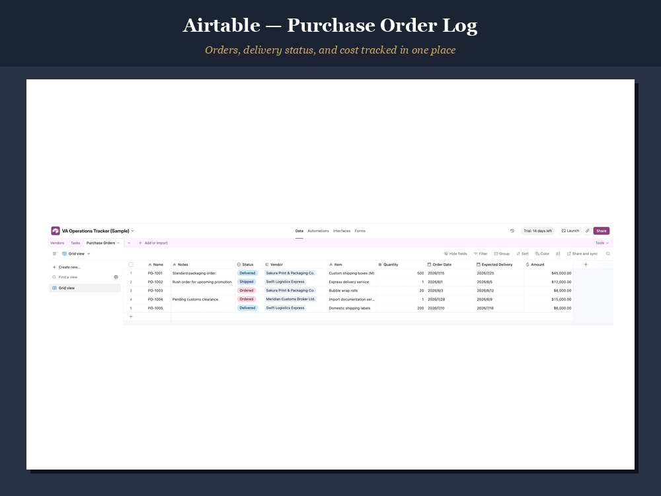Click 'Pending customs clearance.' note cell

click(x=203, y=299)
